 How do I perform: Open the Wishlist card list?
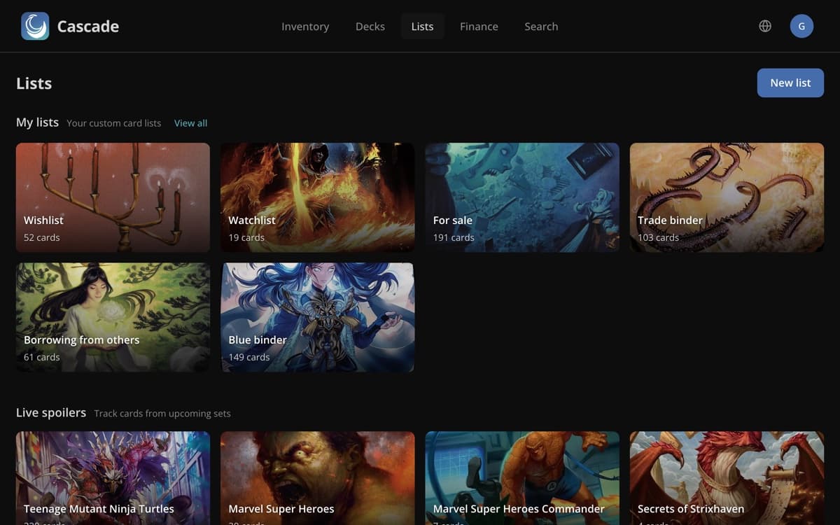coord(113,197)
